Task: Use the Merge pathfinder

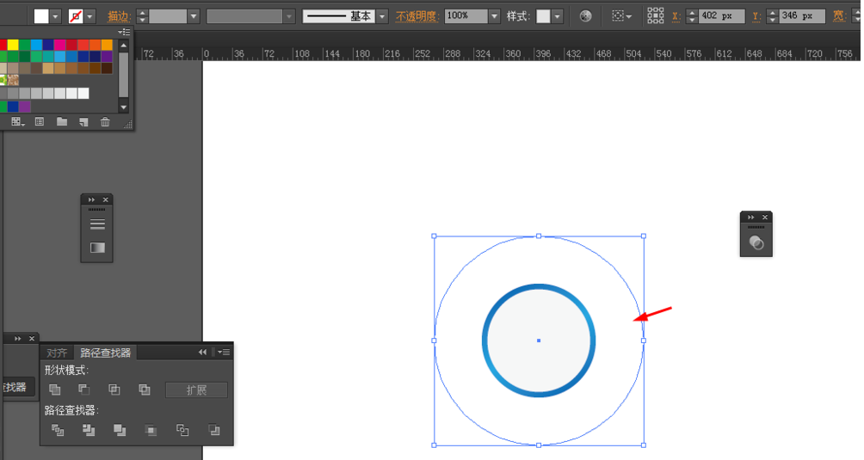Action: point(120,430)
